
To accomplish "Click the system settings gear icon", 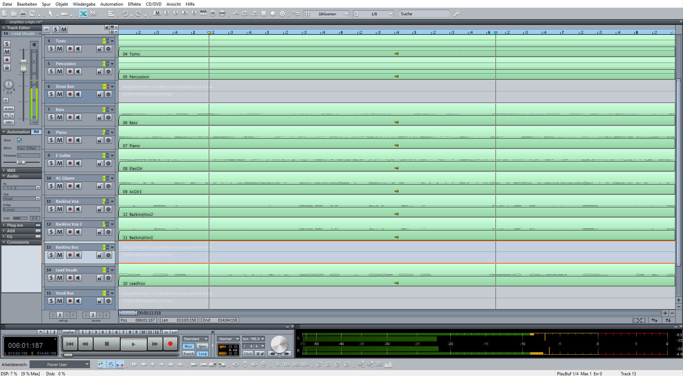I will (282, 14).
